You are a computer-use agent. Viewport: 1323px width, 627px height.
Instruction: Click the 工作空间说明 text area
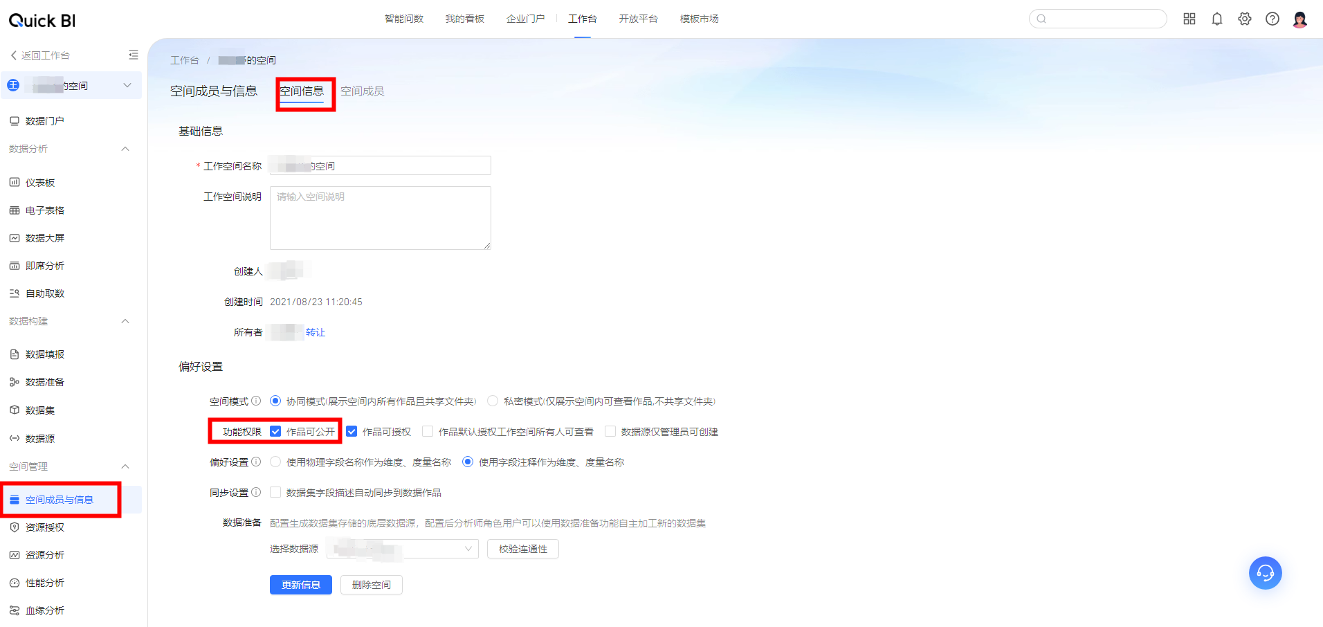[x=380, y=217]
